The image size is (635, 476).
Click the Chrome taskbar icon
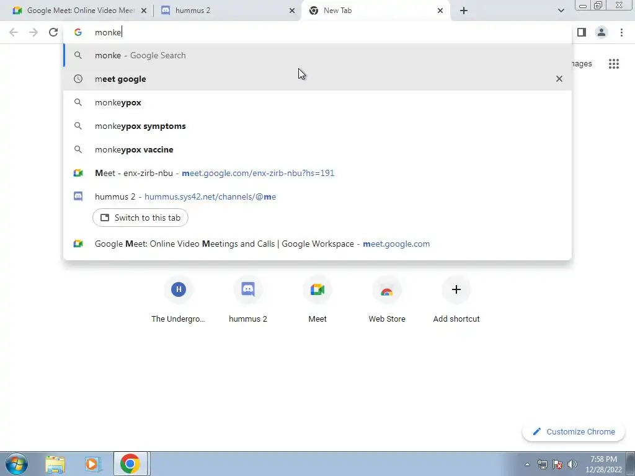point(130,464)
